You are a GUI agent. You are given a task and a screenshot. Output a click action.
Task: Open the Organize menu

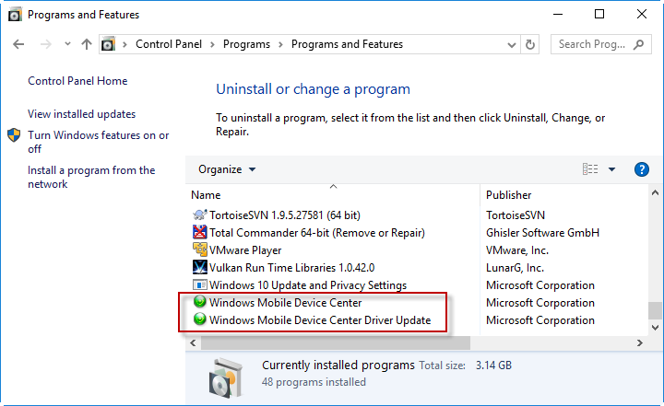point(227,169)
